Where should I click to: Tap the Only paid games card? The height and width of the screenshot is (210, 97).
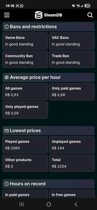pos(72,92)
